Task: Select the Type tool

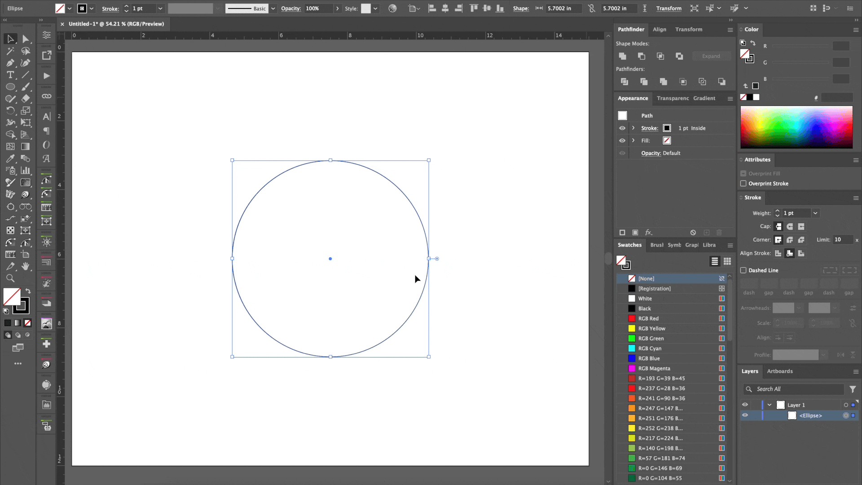Action: [10, 75]
